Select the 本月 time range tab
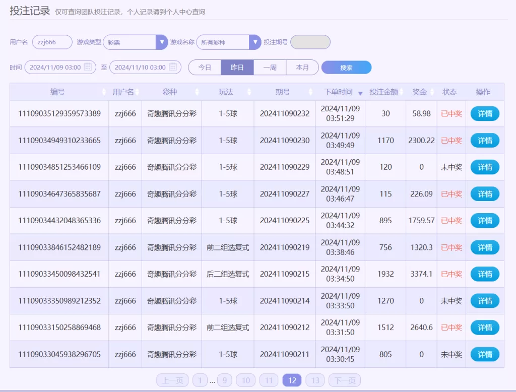The height and width of the screenshot is (392, 516). point(302,68)
